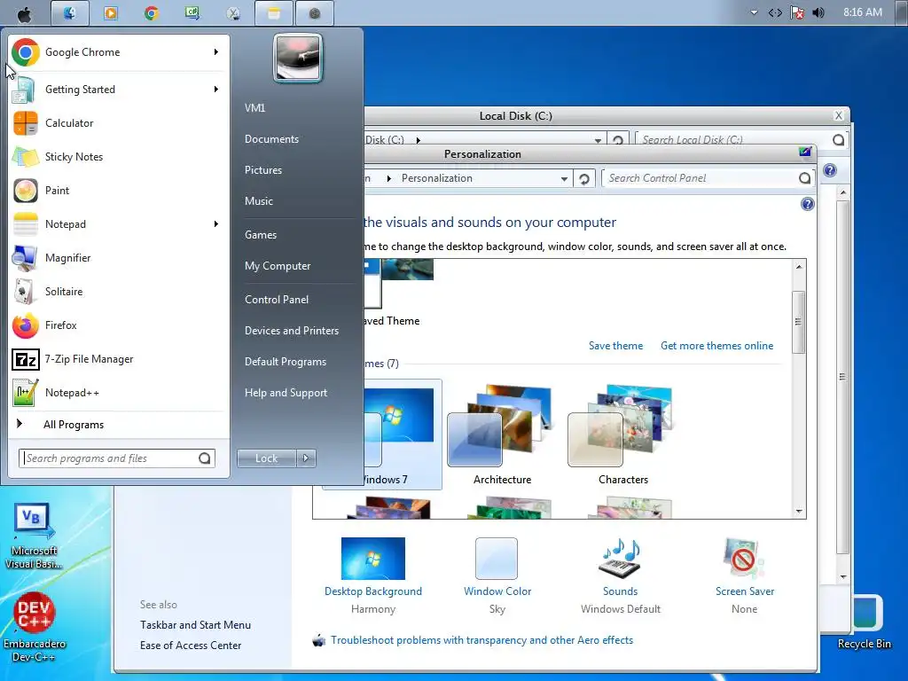Screen dimensions: 908x681
Task: Show hidden tray icons arrow
Action: [754, 12]
